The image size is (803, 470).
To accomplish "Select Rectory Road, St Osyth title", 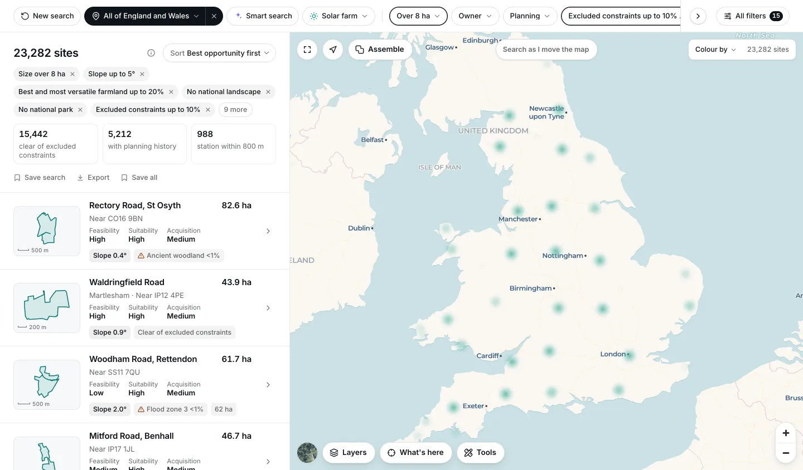I will tap(135, 205).
